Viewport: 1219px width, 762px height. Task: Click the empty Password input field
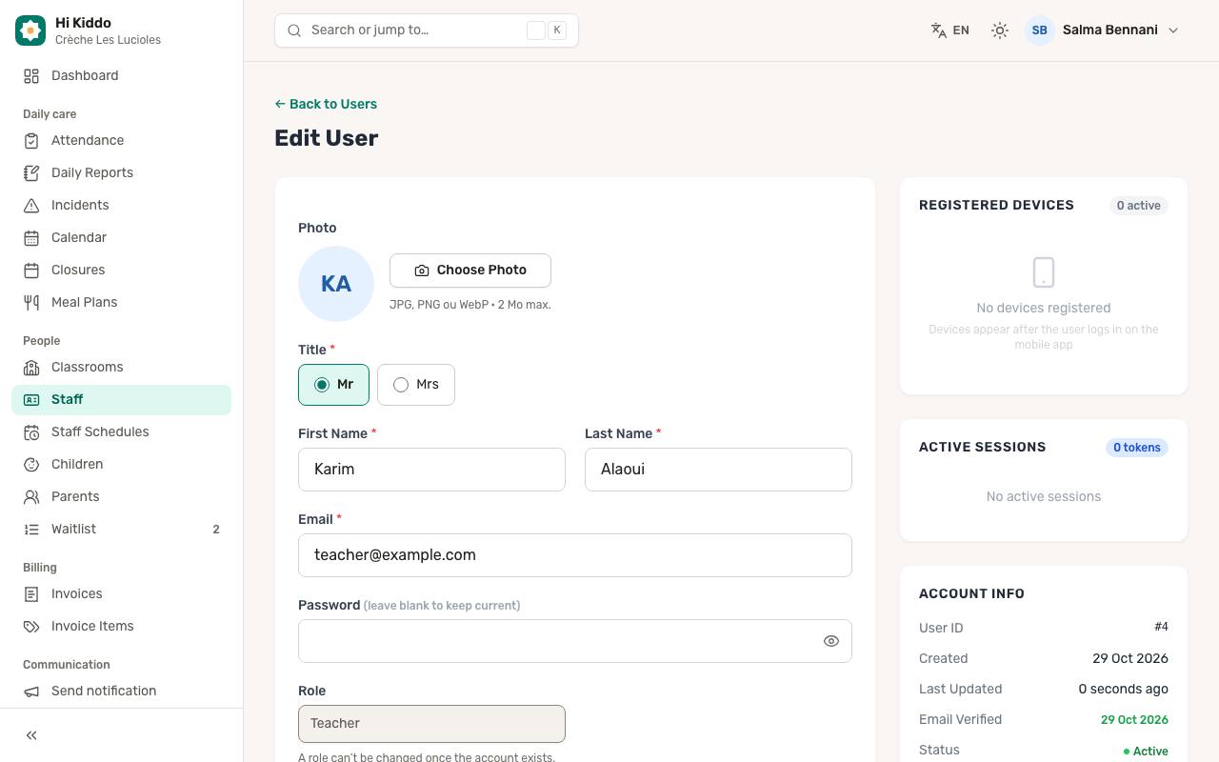point(575,641)
